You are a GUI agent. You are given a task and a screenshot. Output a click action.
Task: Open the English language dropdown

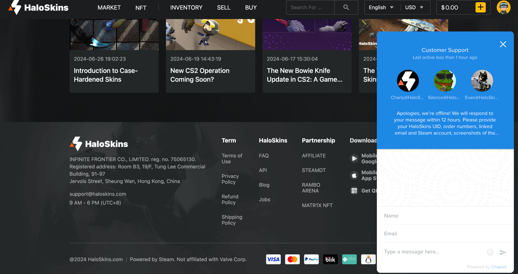(x=381, y=7)
